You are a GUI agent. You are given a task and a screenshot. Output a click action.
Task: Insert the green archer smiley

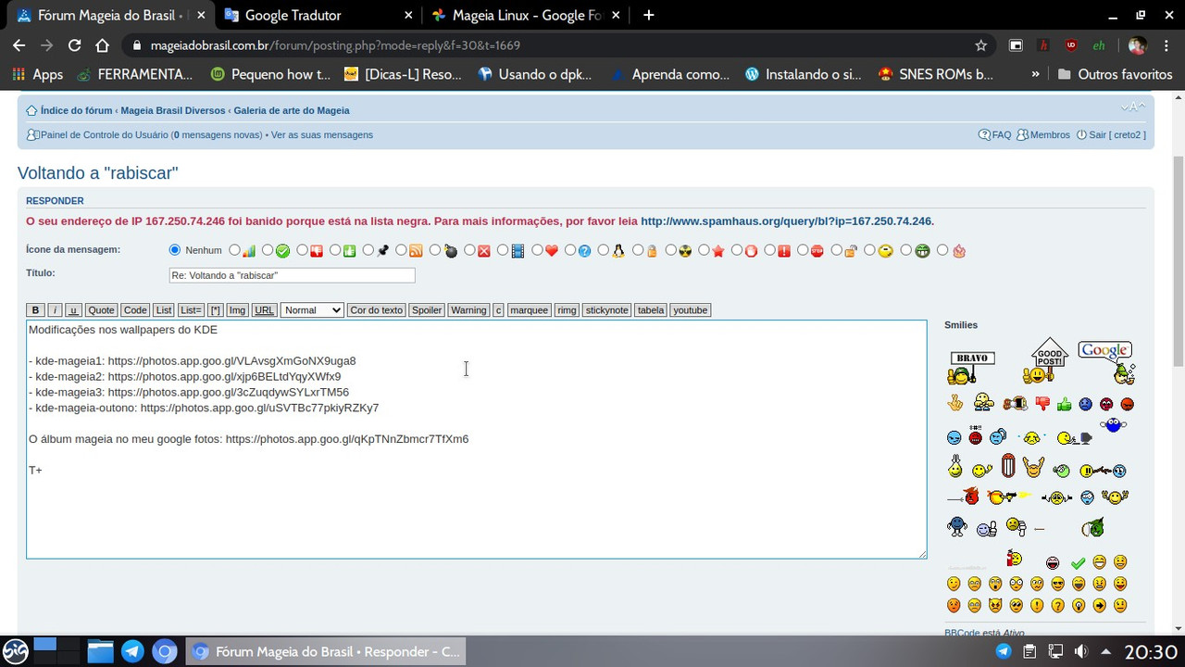tap(1093, 527)
